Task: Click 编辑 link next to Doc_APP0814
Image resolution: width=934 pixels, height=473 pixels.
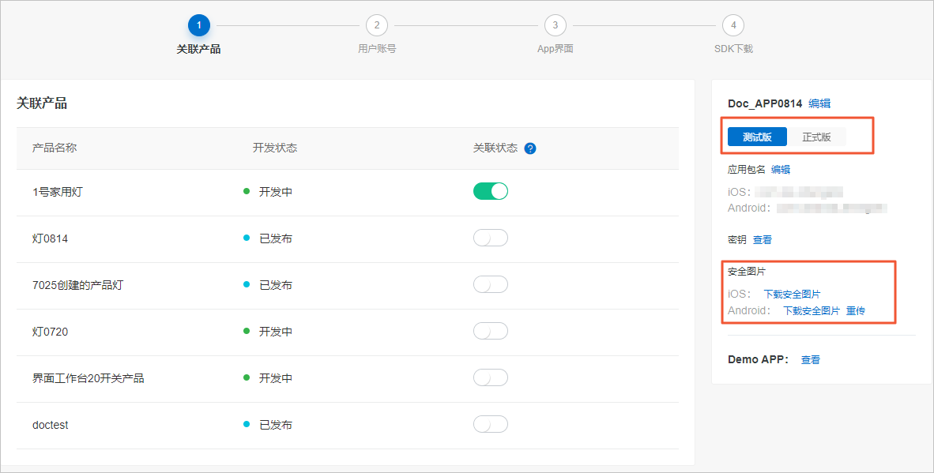Action: tap(819, 103)
